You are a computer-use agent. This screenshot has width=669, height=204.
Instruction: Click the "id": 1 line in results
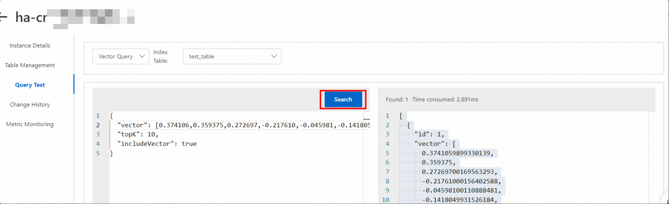(x=429, y=134)
